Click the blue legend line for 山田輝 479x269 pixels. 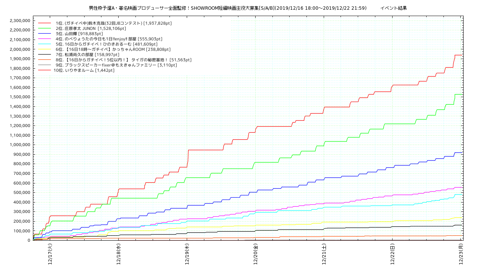tap(44, 34)
